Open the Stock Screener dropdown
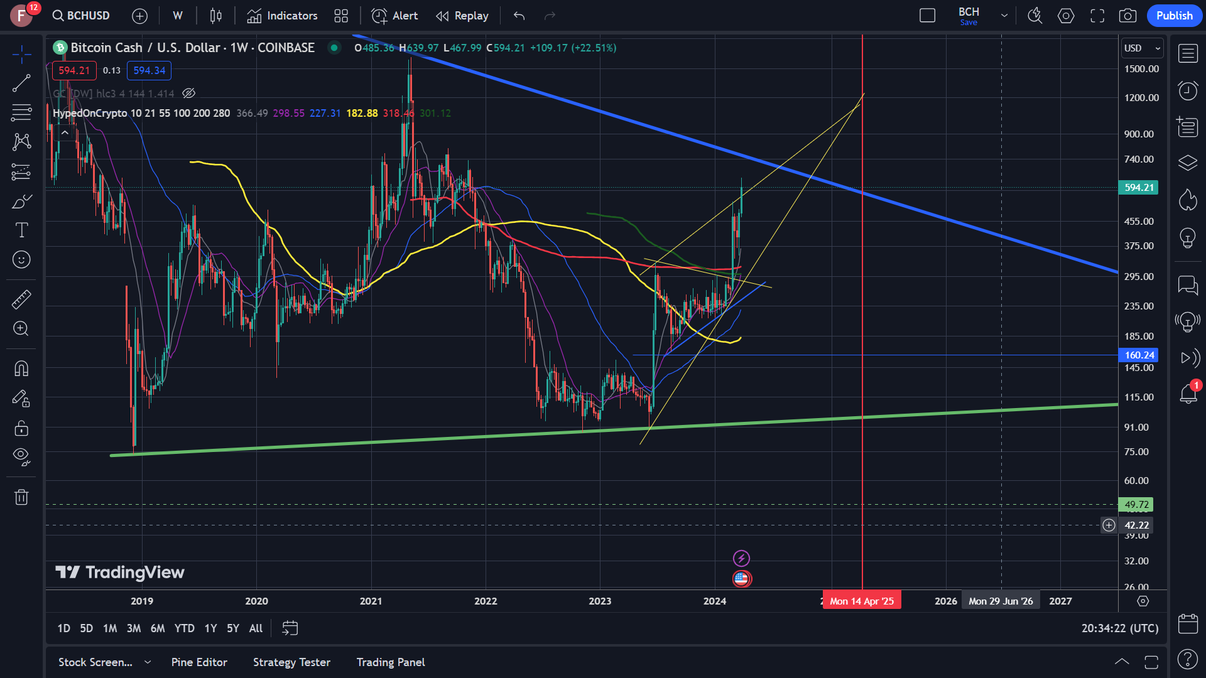 (x=104, y=662)
